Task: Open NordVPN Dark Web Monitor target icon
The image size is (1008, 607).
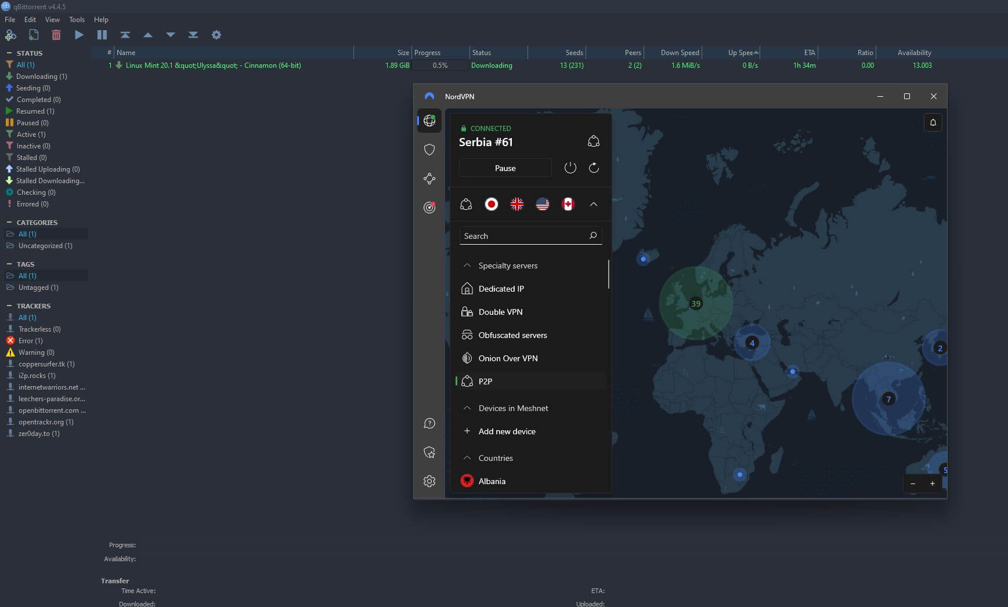Action: pos(429,207)
